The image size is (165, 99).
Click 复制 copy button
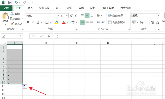coord(15,19)
